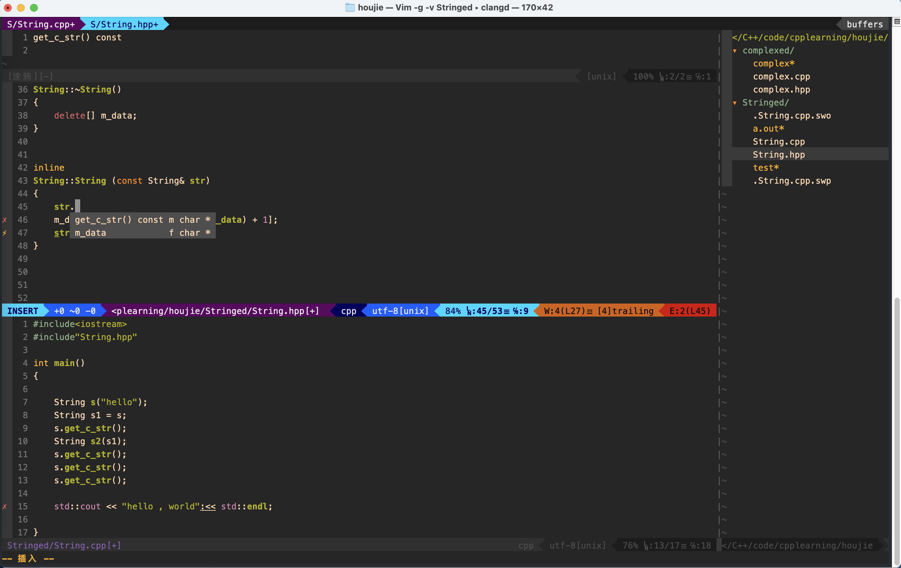Click the error X sign on line 46

click(x=5, y=220)
